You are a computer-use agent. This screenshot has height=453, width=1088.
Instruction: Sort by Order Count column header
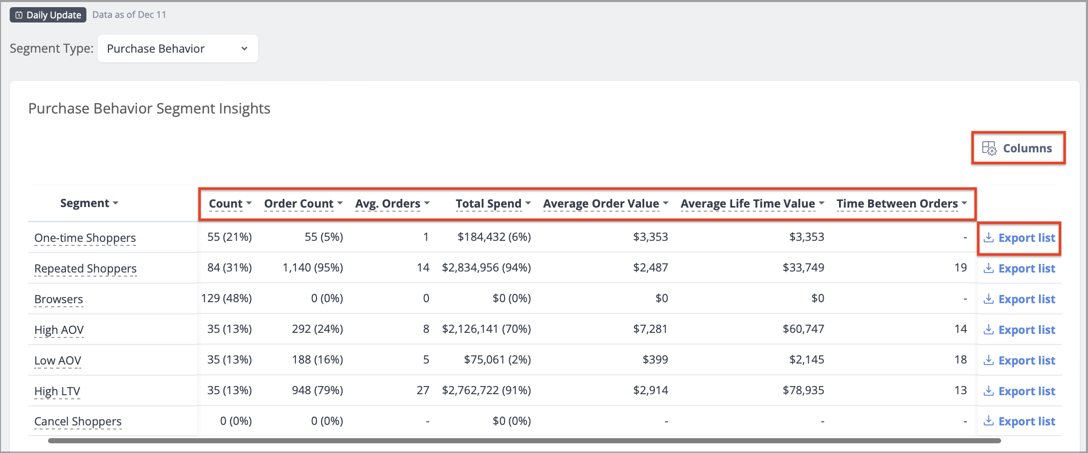tap(303, 203)
